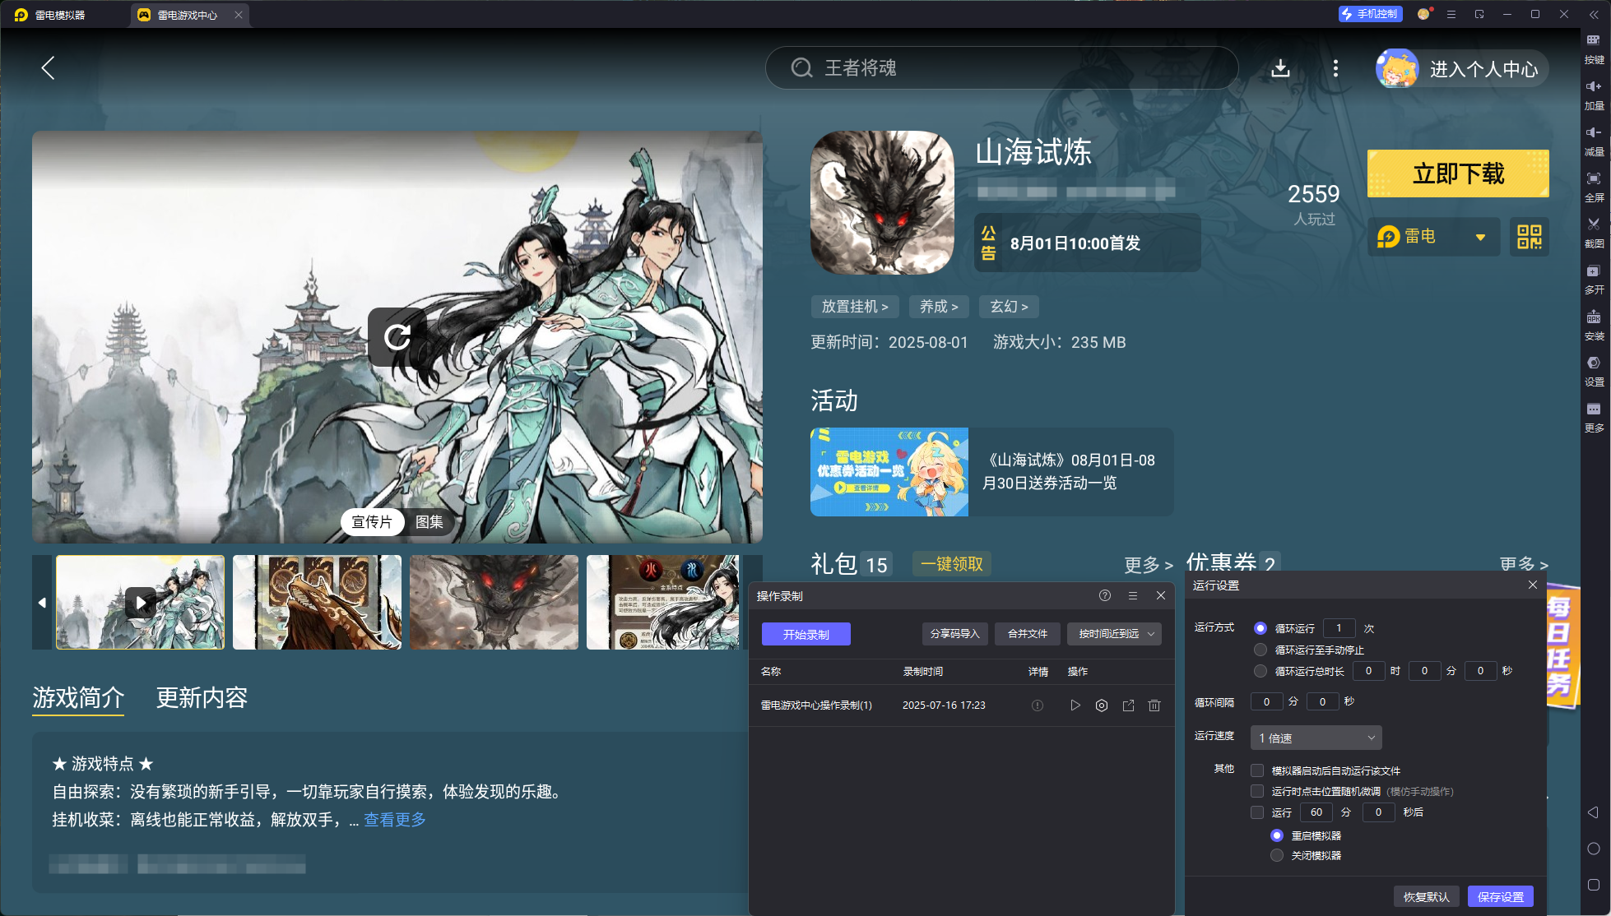
Task: Show the QR code download icon
Action: click(1530, 237)
